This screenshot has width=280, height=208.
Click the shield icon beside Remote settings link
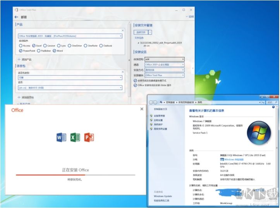tap(151, 120)
